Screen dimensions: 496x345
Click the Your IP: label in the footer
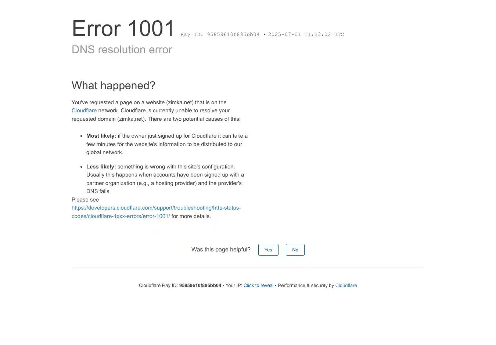coord(234,286)
